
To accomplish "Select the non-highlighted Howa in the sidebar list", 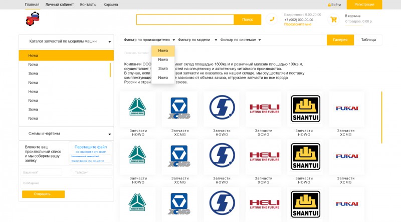I will (33, 91).
